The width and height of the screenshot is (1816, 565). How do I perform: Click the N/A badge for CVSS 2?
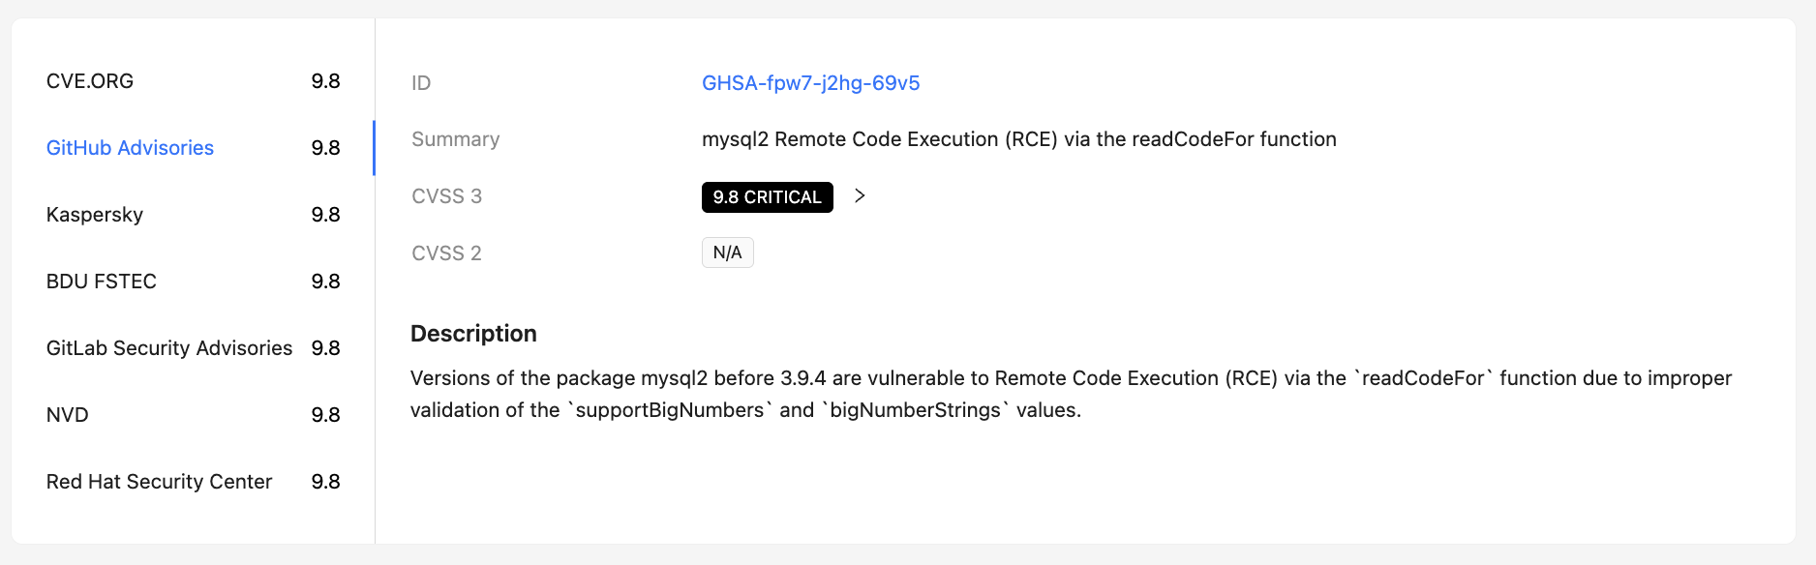pos(727,253)
